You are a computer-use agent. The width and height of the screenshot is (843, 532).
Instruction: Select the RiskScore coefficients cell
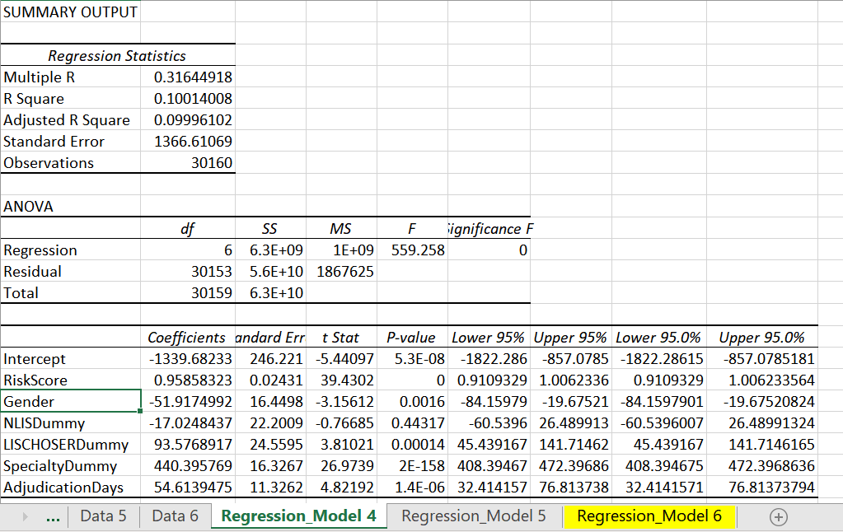188,380
